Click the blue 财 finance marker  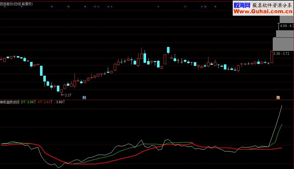pos(84,98)
